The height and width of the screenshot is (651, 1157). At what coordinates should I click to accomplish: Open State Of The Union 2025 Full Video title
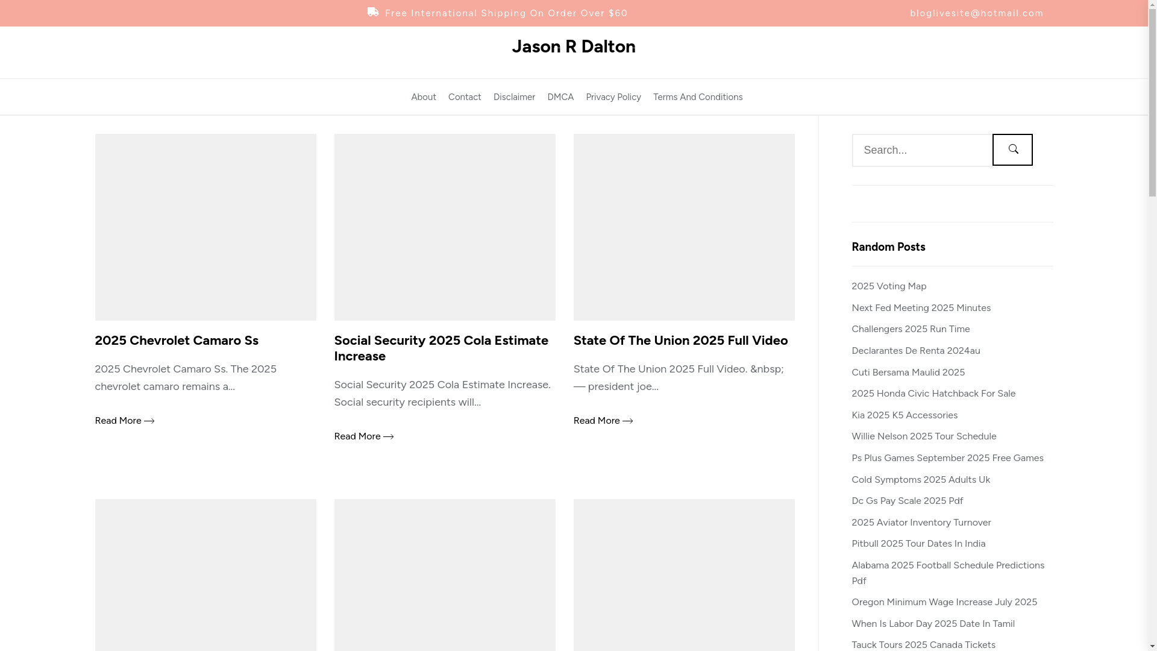(680, 341)
